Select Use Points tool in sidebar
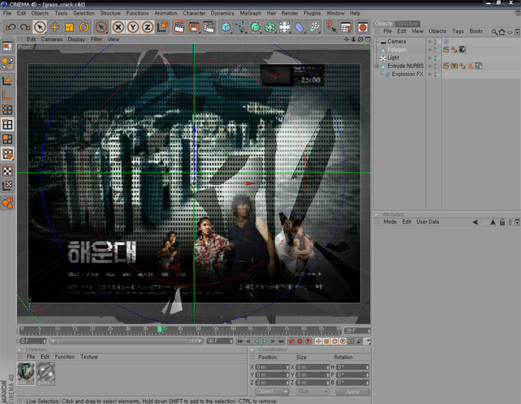Image resolution: width=521 pixels, height=404 pixels. tap(7, 109)
